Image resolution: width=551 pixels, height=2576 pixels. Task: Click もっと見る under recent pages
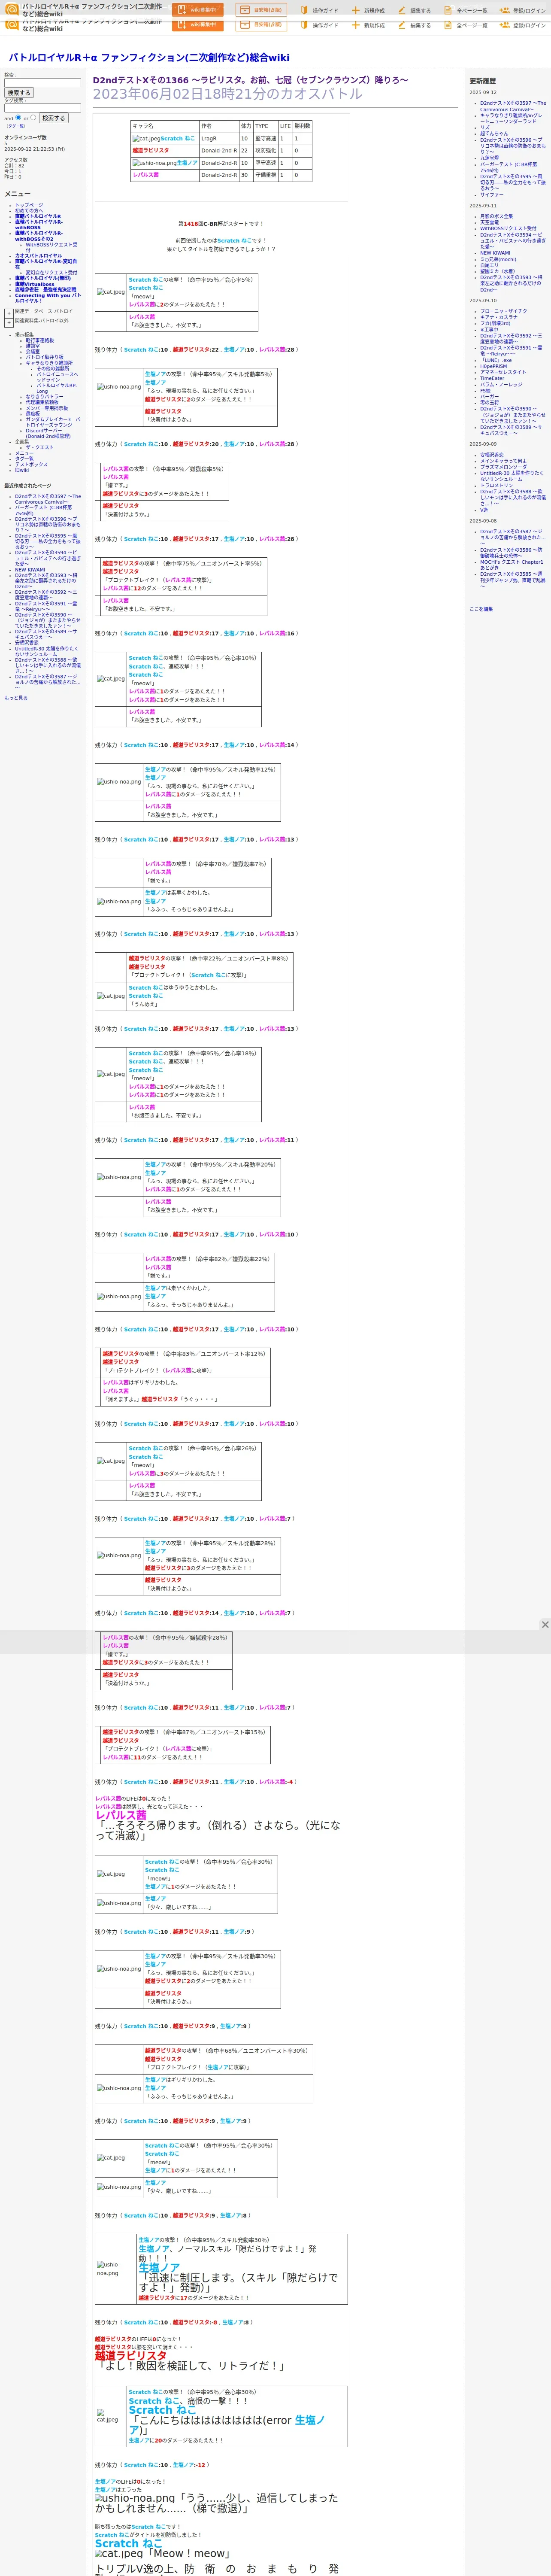16,698
